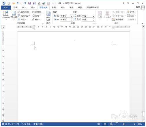Click the zoom slider handle in status bar
146x127 pixels.
click(x=124, y=124)
